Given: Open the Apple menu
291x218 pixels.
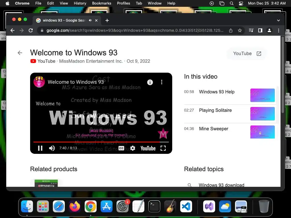Looking at the screenshot, I should (7, 3).
